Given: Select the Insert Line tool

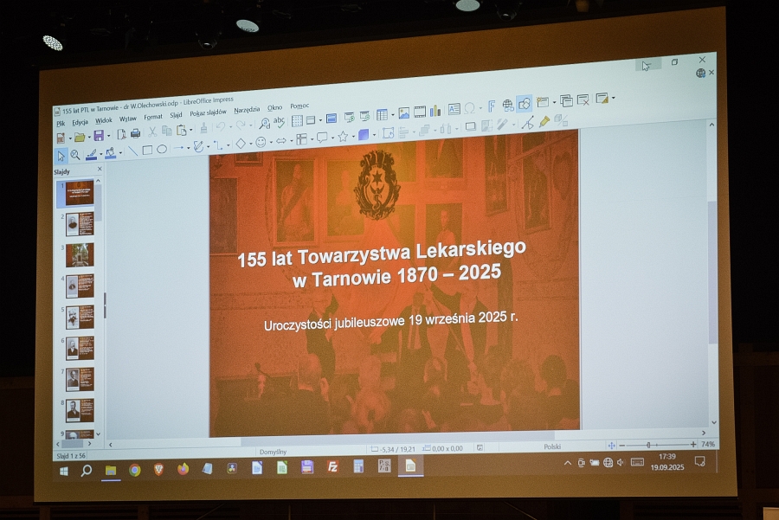Looking at the screenshot, I should click(132, 151).
